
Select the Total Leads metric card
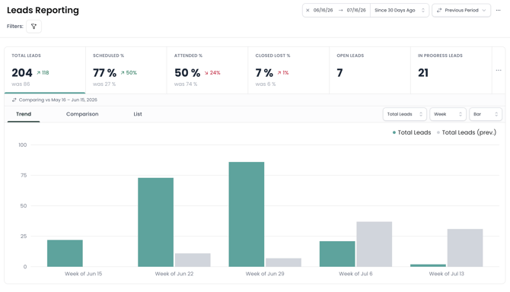[45, 70]
